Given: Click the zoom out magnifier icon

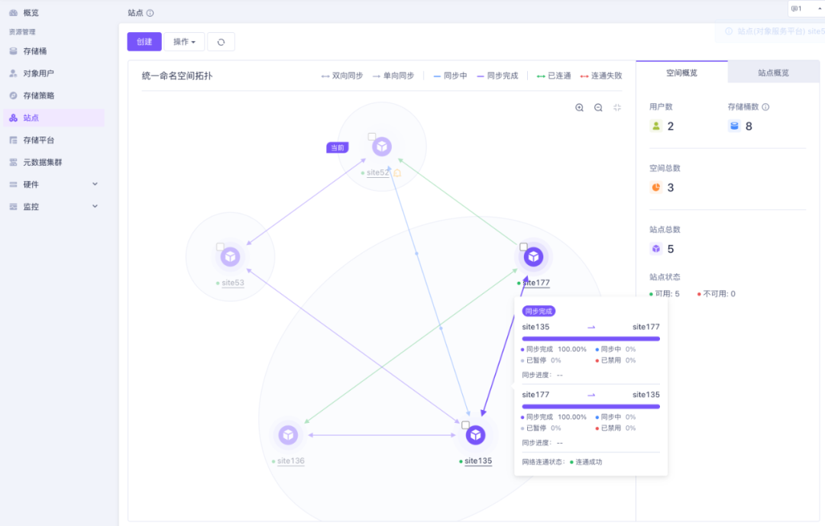Looking at the screenshot, I should 598,108.
